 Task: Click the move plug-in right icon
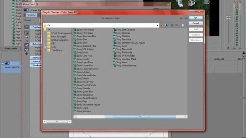[186, 18]
